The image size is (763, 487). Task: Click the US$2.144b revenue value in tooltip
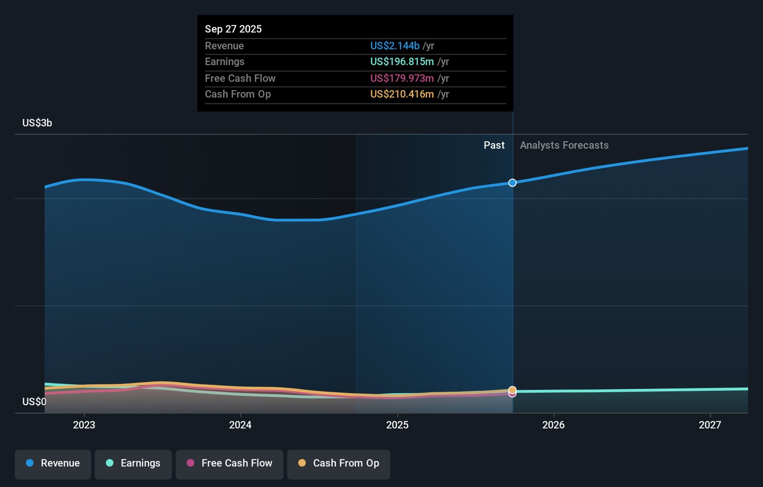point(395,46)
